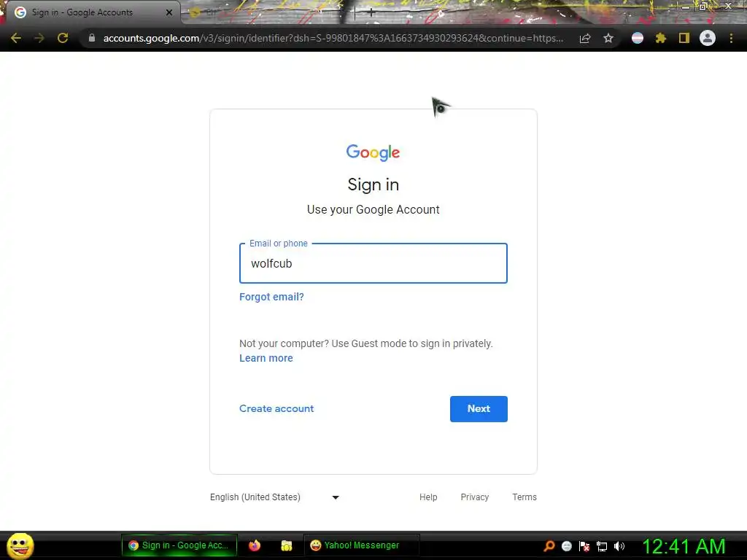Focus the Email or phone input field
The height and width of the screenshot is (560, 747).
pos(373,263)
